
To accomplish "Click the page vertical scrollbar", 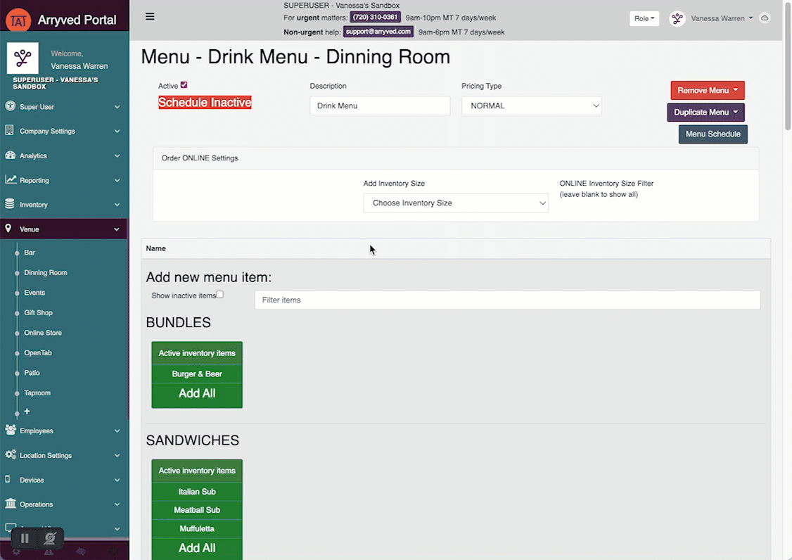I will click(788, 65).
